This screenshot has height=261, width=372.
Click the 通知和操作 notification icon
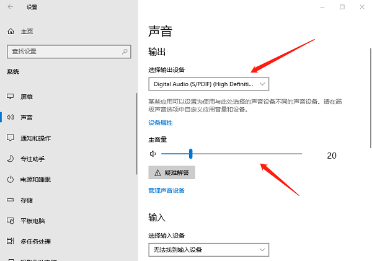tap(10, 138)
